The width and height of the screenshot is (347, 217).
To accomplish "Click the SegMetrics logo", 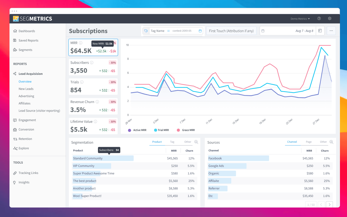I will pyautogui.click(x=32, y=18).
